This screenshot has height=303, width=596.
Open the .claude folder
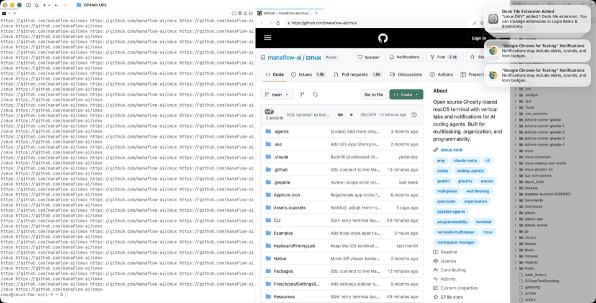coord(281,157)
